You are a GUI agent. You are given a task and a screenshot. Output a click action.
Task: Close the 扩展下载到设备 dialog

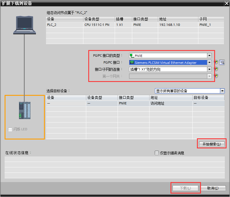click(x=227, y=3)
